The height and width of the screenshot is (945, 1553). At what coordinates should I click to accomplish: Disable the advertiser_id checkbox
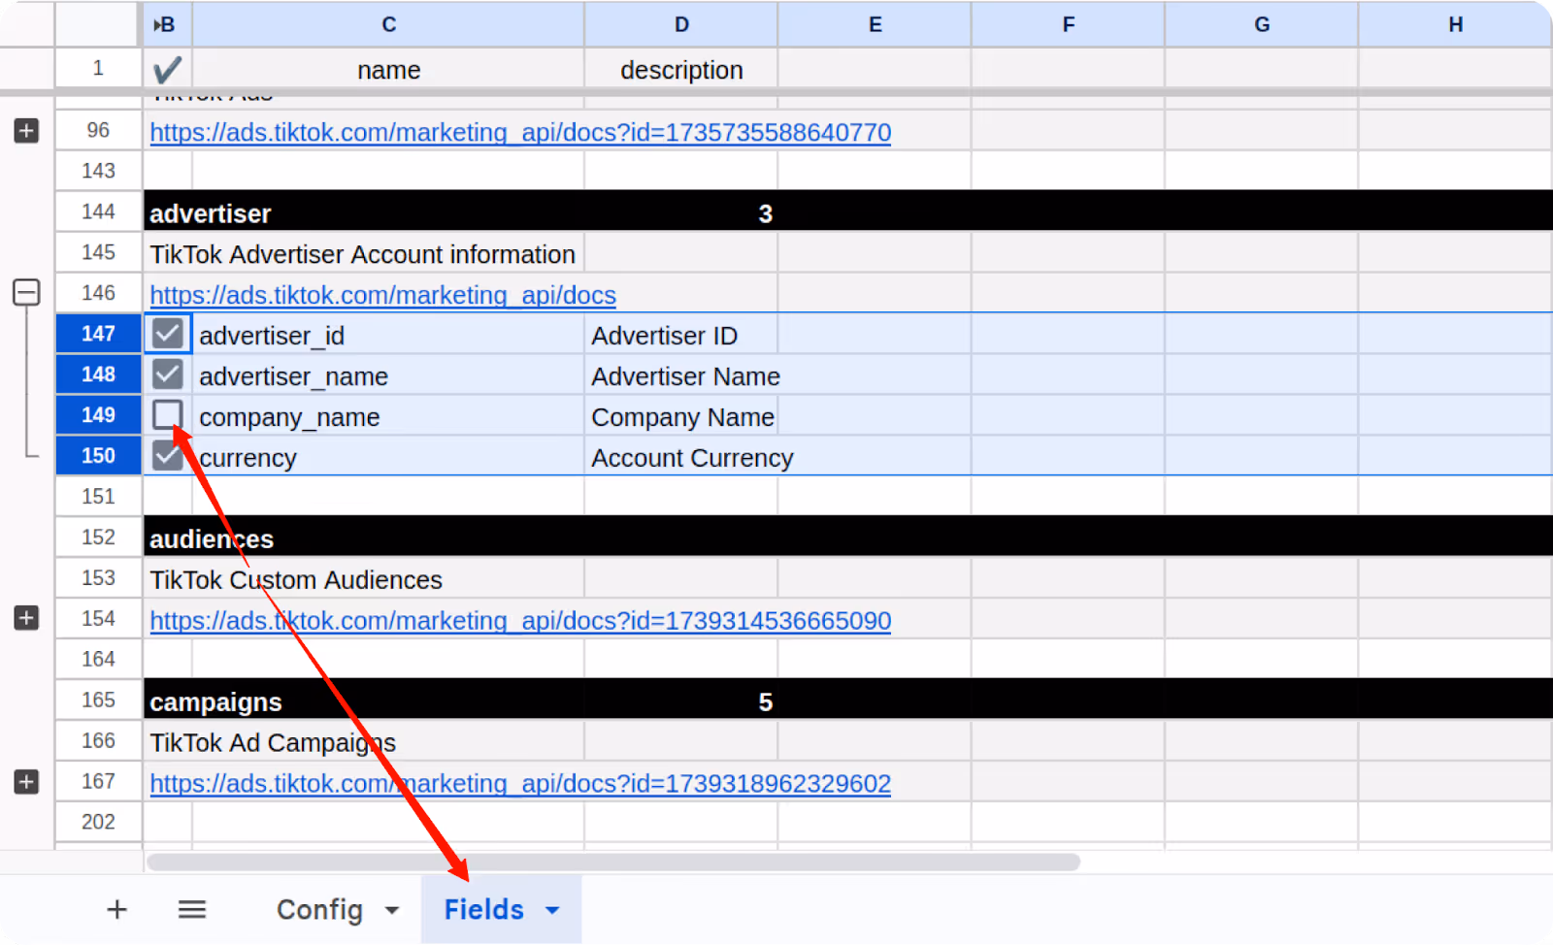(x=166, y=334)
